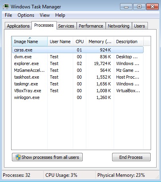Open the Performance tab
The width and height of the screenshot is (161, 182).
click(91, 26)
